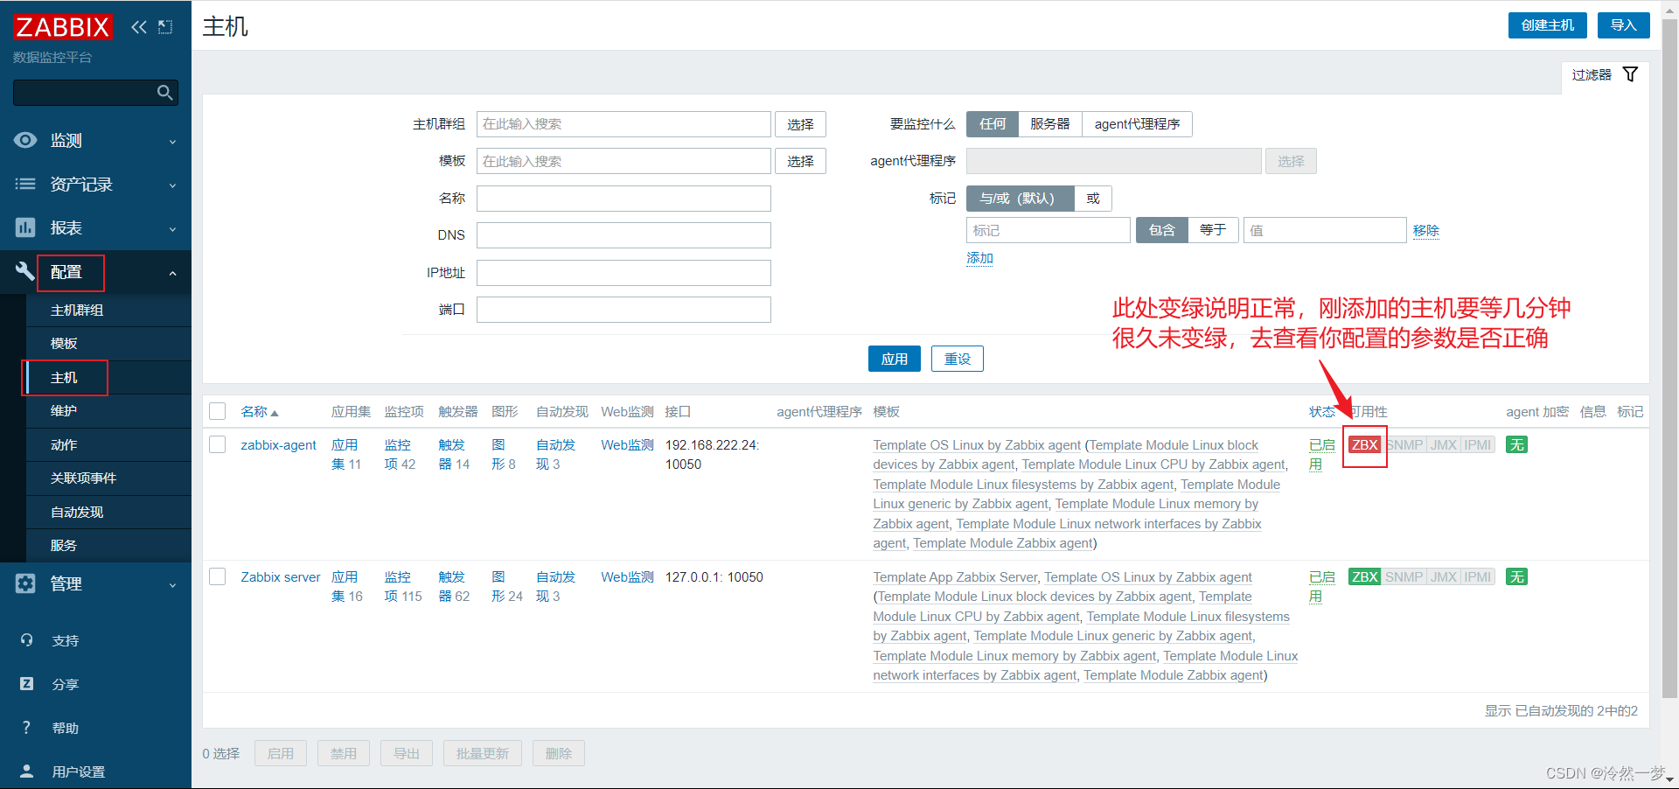
Task: Click IPMI badge in Zabbix server row
Action: tap(1478, 576)
